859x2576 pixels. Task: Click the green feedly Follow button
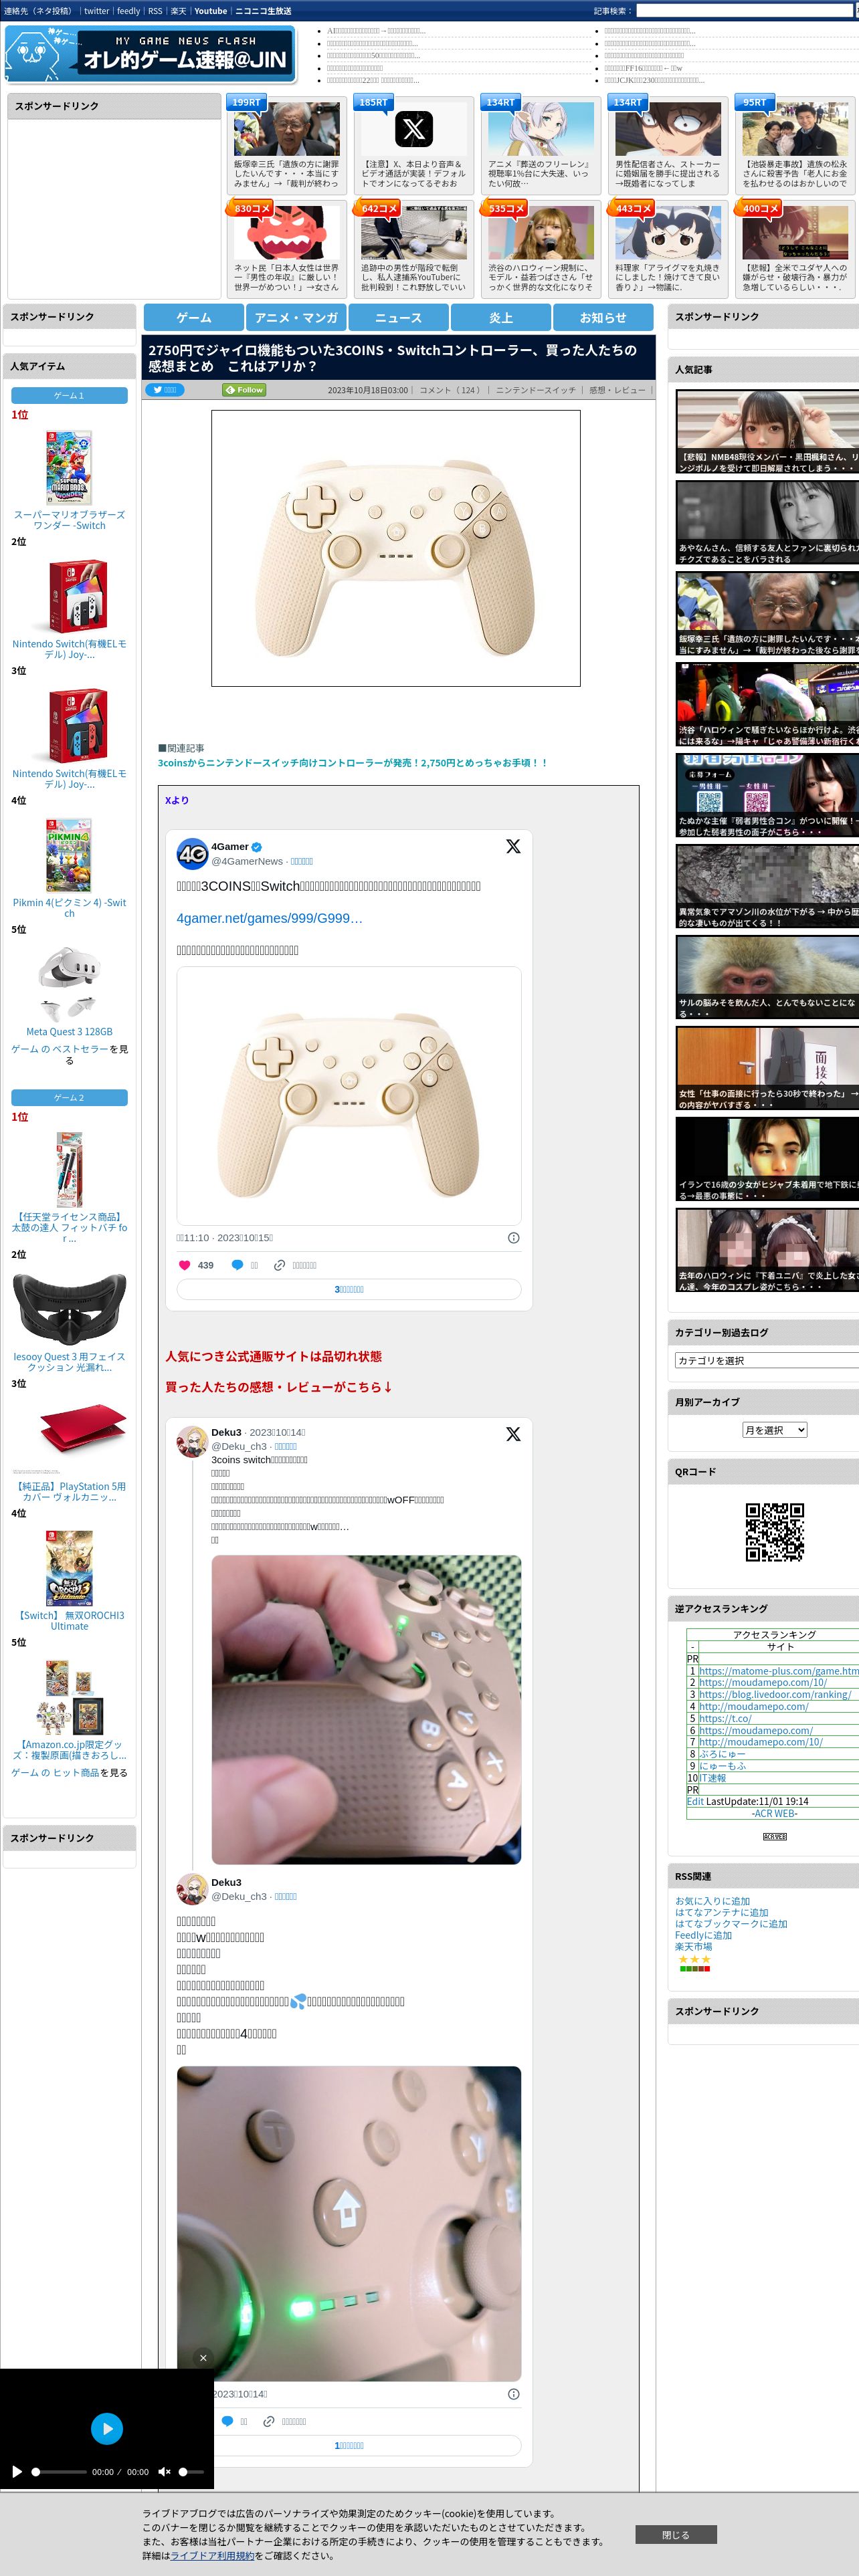point(244,390)
